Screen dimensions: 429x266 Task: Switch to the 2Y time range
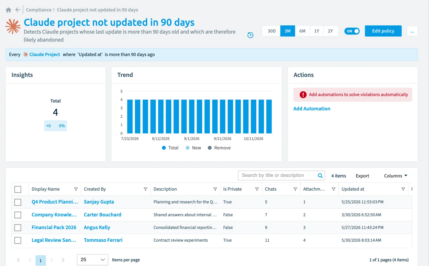330,31
